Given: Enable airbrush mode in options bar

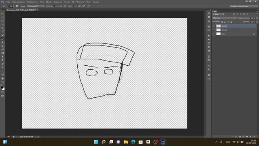Looking at the screenshot, I should (x=84, y=6).
